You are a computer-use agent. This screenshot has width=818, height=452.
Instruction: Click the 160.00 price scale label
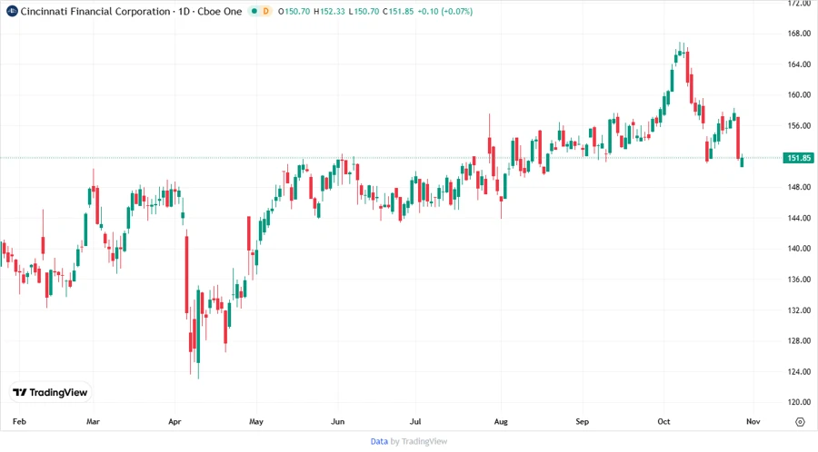point(799,94)
